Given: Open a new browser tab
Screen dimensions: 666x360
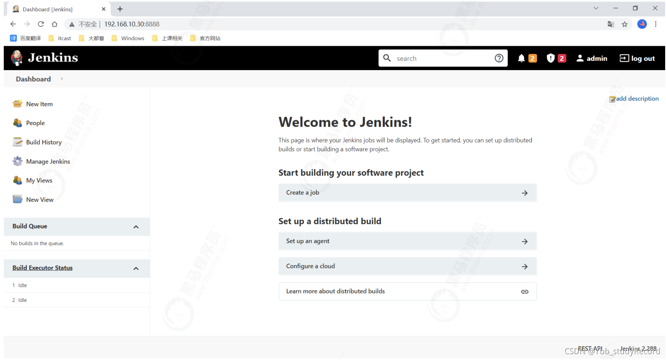Looking at the screenshot, I should (x=120, y=9).
